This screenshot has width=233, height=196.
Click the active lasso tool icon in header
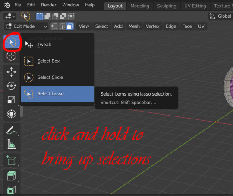pos(25,16)
